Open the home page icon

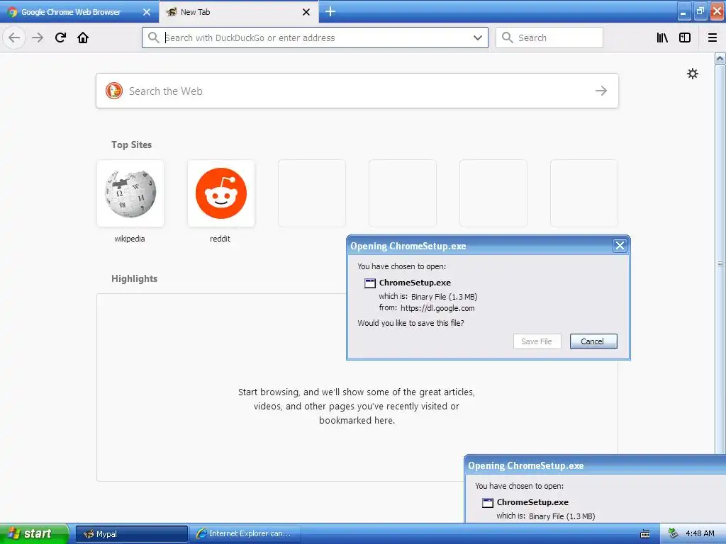[x=83, y=38]
